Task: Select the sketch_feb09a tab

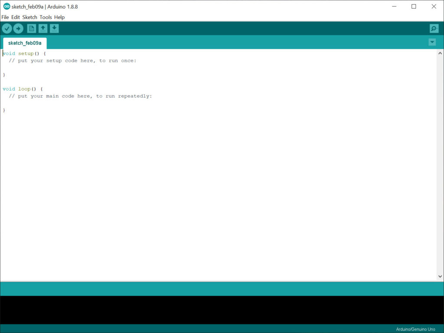Action: tap(24, 43)
